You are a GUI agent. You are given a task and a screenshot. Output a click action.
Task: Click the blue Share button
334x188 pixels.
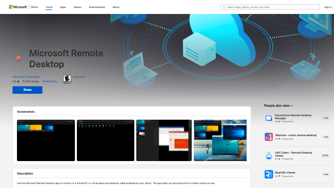[27, 90]
